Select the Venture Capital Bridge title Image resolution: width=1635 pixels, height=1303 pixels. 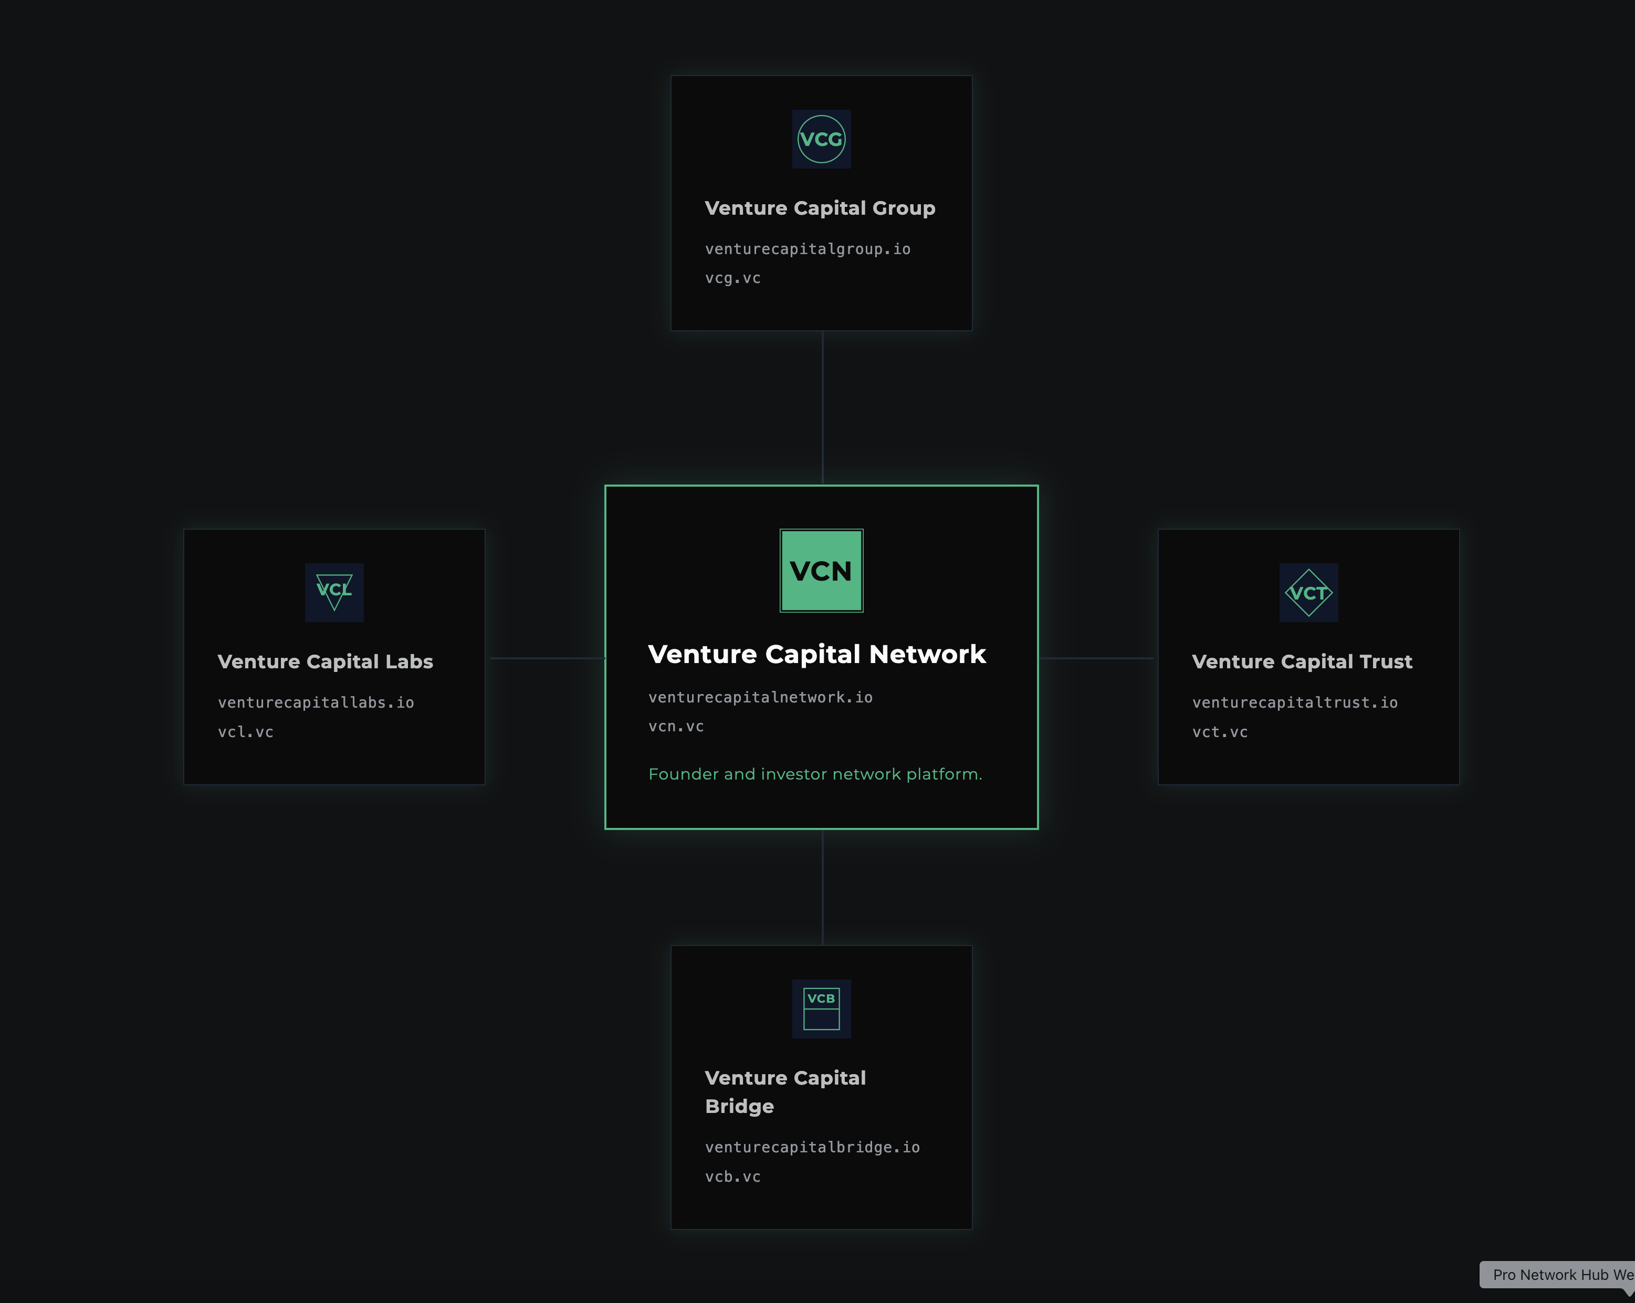[785, 1092]
